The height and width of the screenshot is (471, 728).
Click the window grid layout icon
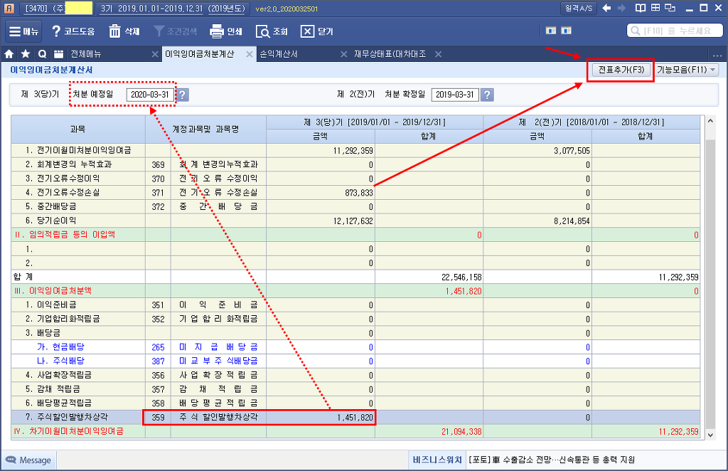(x=655, y=8)
